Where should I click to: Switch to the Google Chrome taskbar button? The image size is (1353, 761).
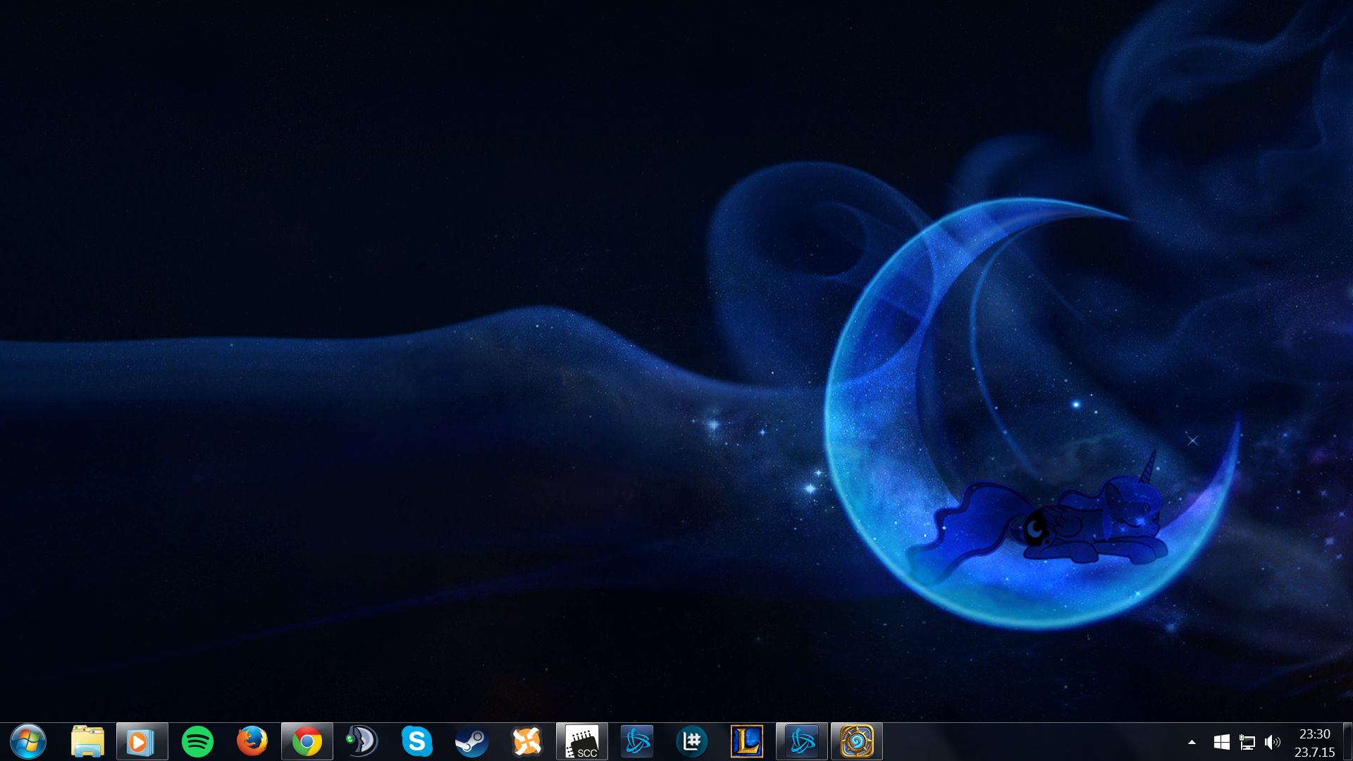[307, 741]
